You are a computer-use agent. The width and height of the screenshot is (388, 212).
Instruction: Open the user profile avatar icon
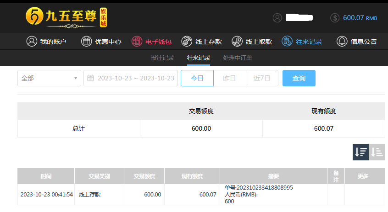click(x=277, y=18)
